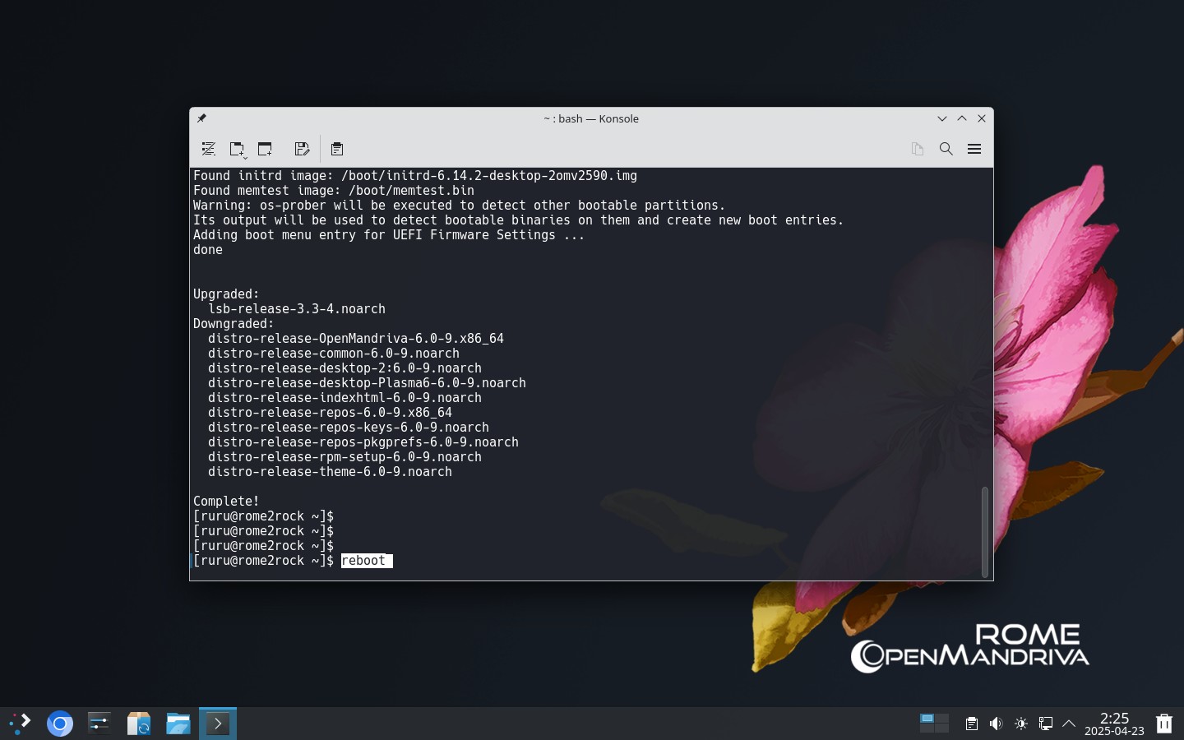Launch Chromium browser from the taskbar
Viewport: 1184px width, 740px height.
[59, 724]
